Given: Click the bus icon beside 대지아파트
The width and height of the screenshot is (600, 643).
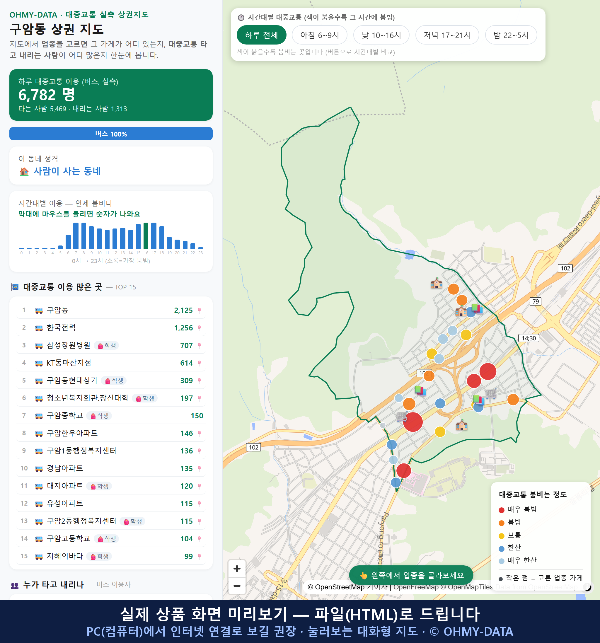Looking at the screenshot, I should point(39,486).
